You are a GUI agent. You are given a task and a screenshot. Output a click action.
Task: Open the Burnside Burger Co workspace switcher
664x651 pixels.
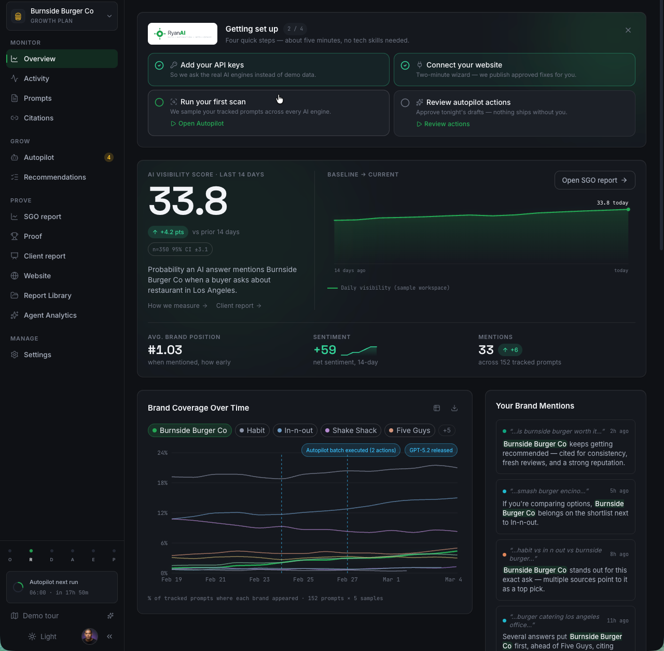click(x=62, y=16)
